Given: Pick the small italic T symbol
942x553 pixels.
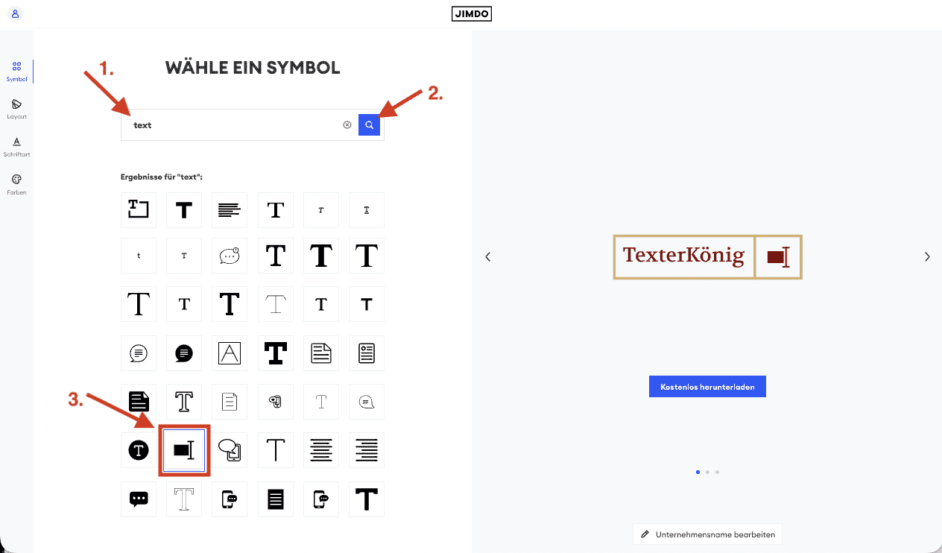Looking at the screenshot, I should pos(321,210).
